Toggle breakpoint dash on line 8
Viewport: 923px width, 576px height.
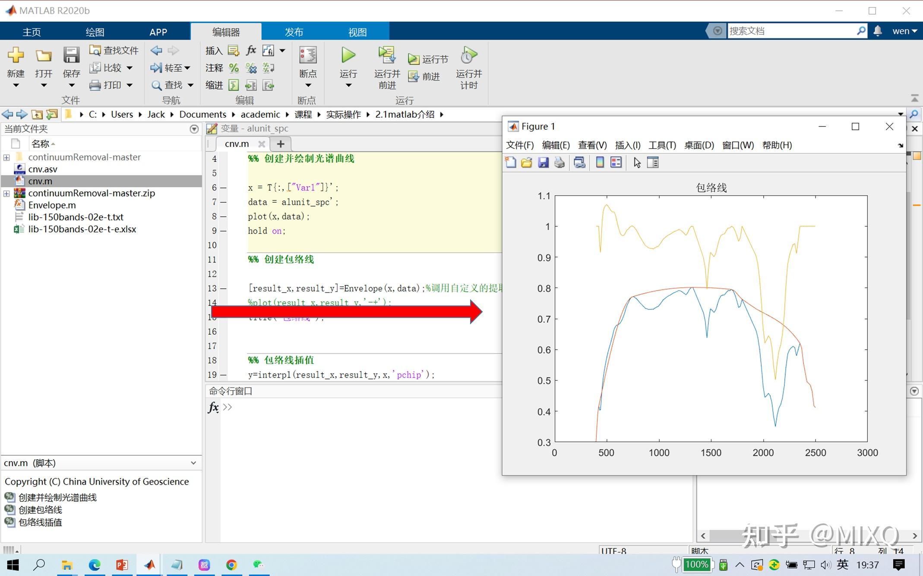(223, 216)
